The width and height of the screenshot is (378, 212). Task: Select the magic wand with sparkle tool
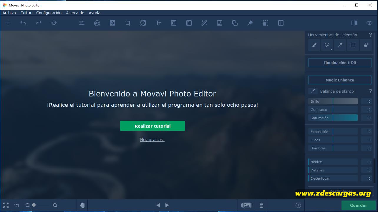click(x=204, y=23)
